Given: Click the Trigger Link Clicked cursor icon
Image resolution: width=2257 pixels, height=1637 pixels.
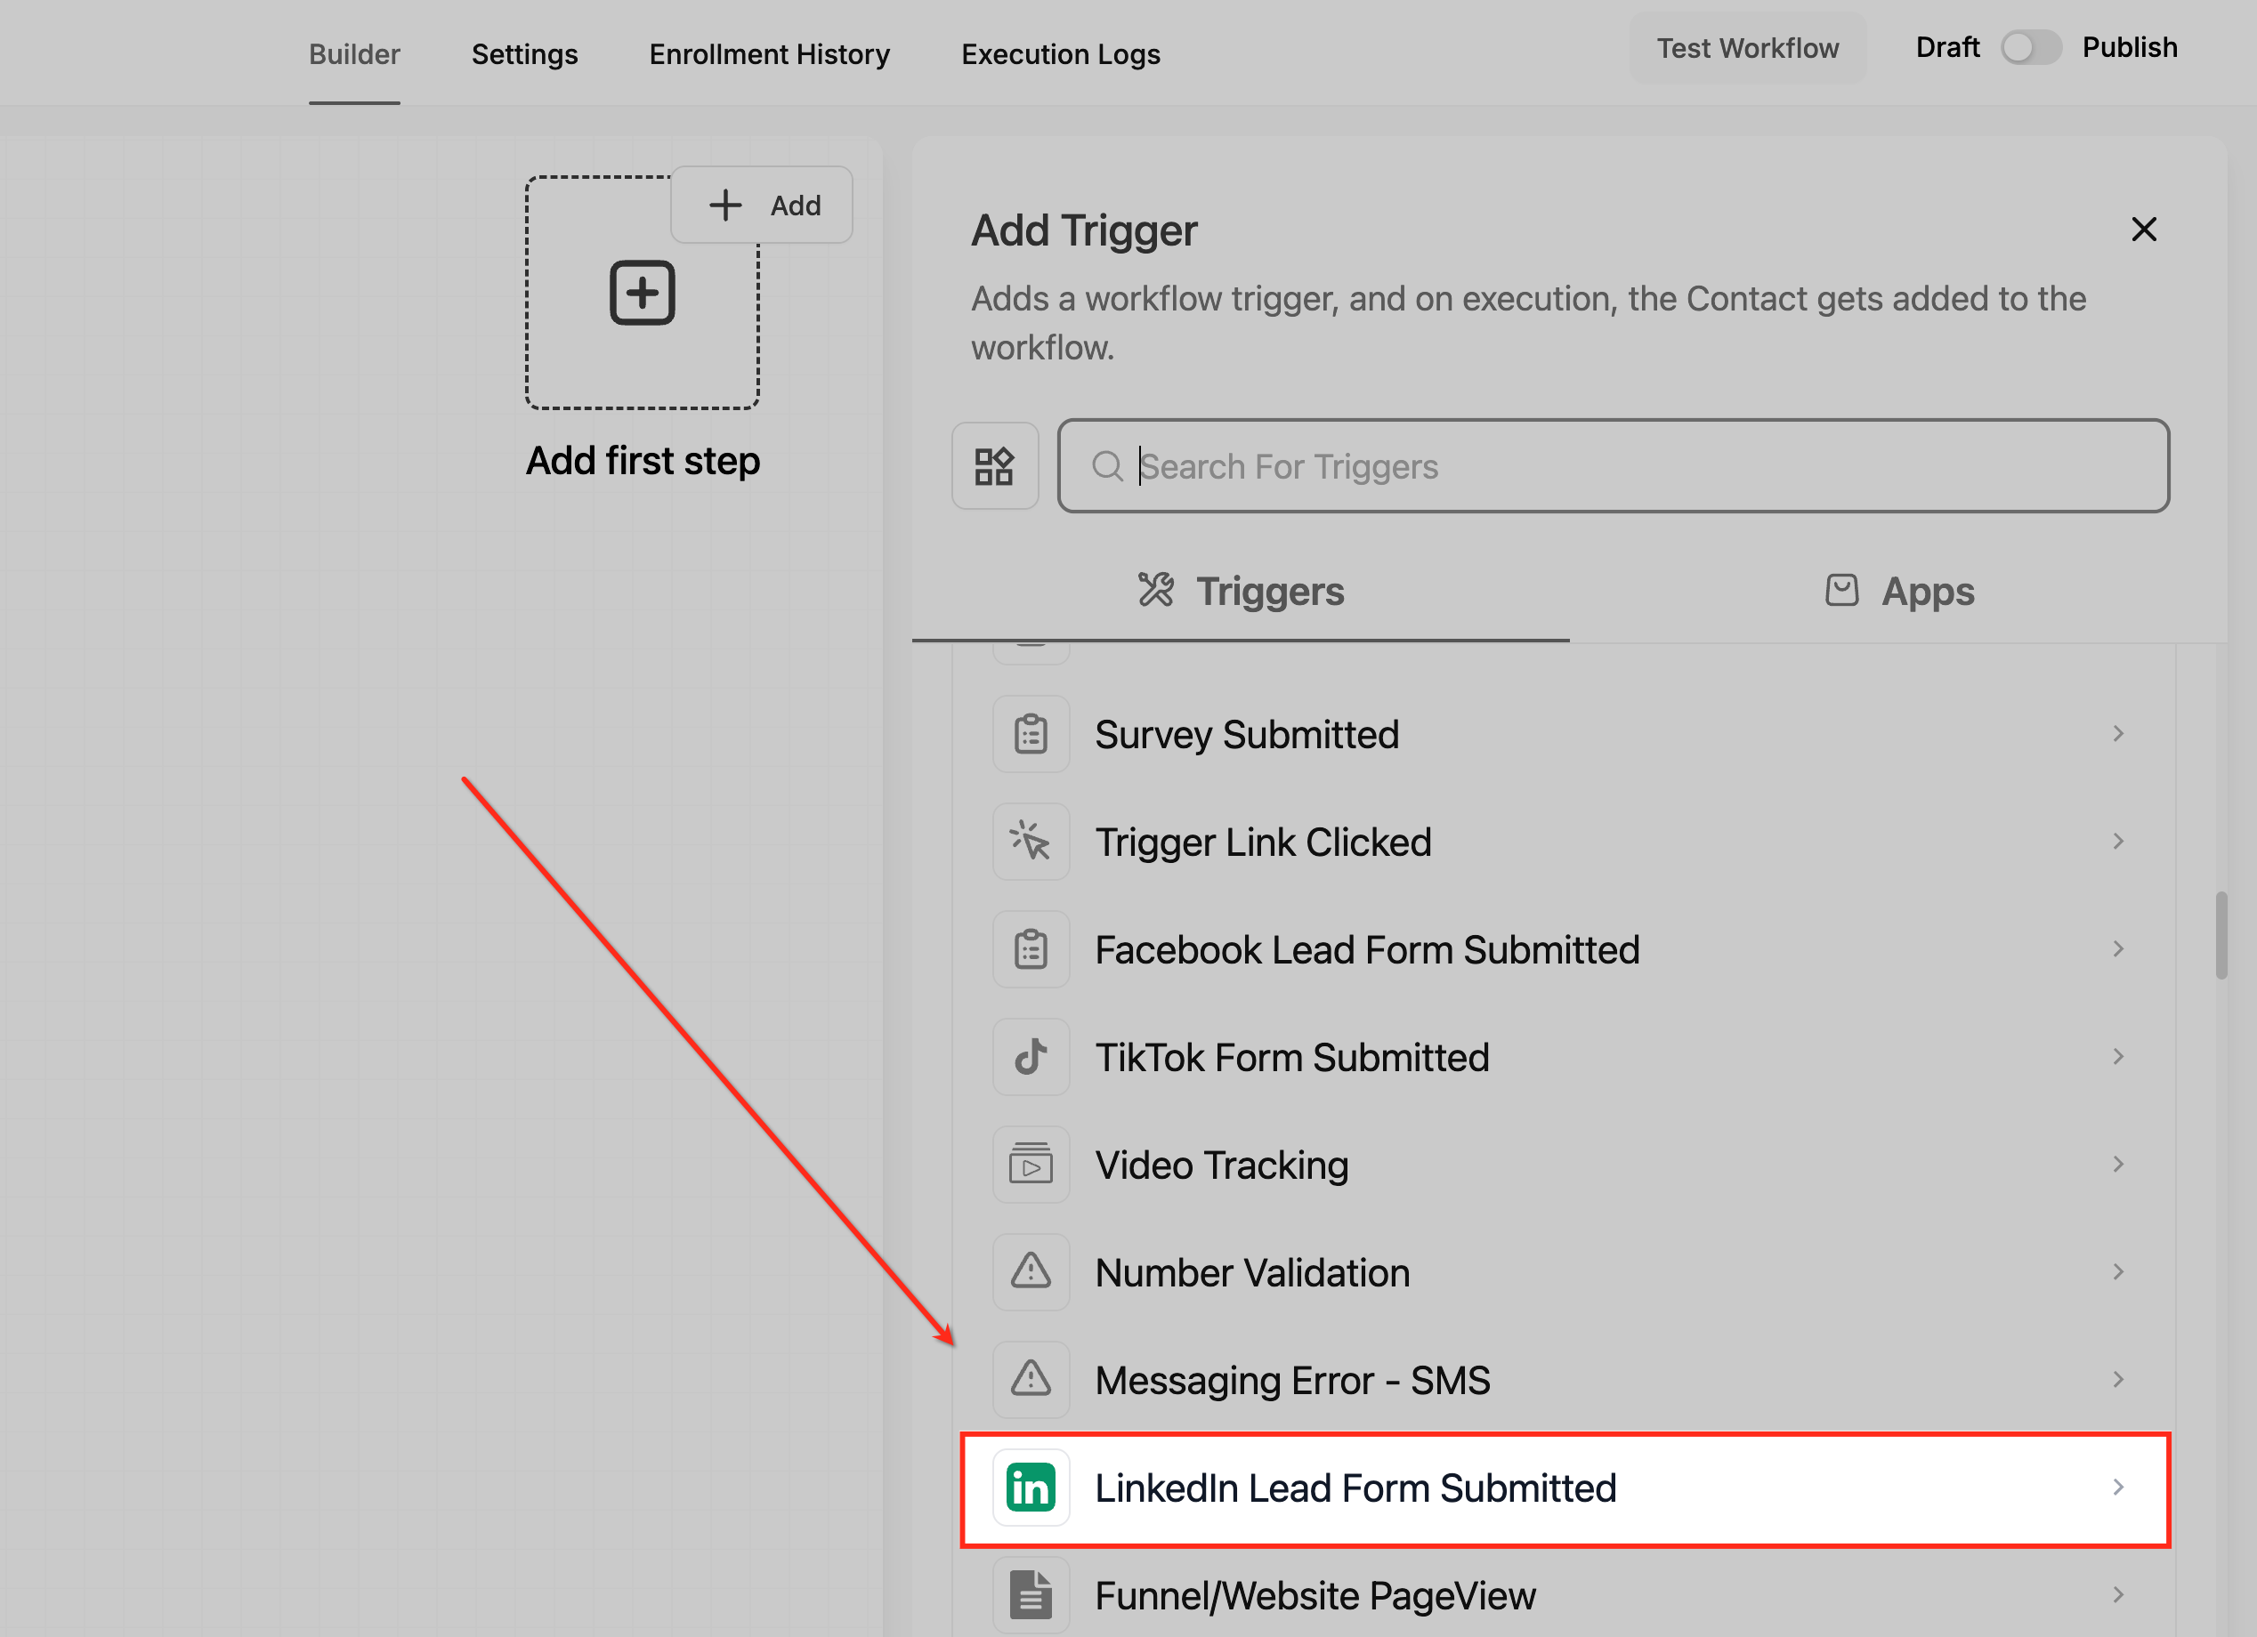Looking at the screenshot, I should click(1030, 842).
